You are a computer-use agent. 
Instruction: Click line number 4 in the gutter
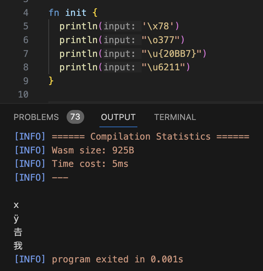point(26,13)
